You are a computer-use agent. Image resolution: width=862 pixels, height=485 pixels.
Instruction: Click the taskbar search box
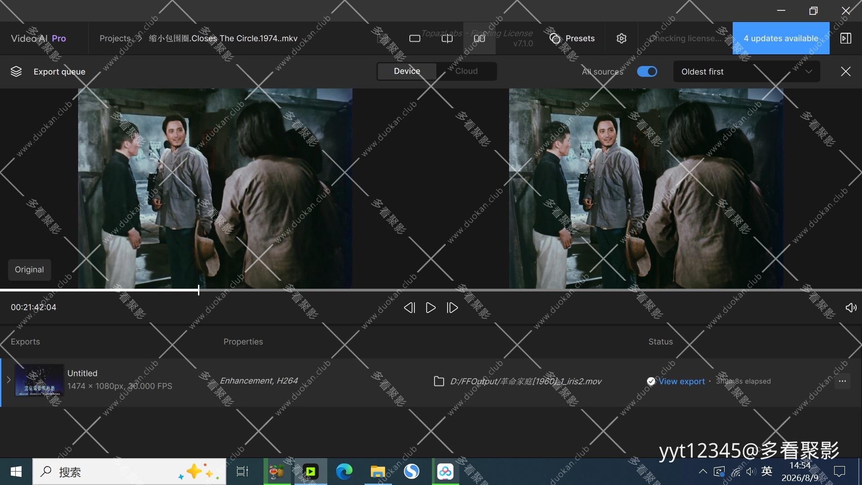[129, 472]
